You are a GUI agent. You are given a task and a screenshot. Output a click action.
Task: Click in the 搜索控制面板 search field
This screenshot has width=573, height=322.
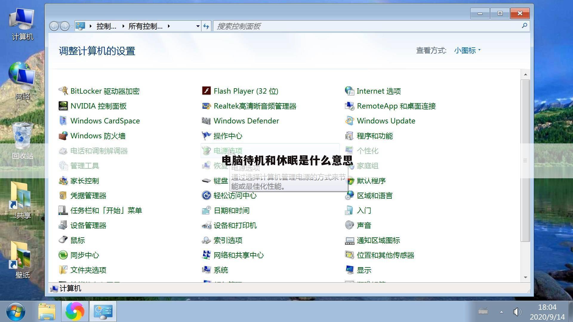click(x=367, y=26)
